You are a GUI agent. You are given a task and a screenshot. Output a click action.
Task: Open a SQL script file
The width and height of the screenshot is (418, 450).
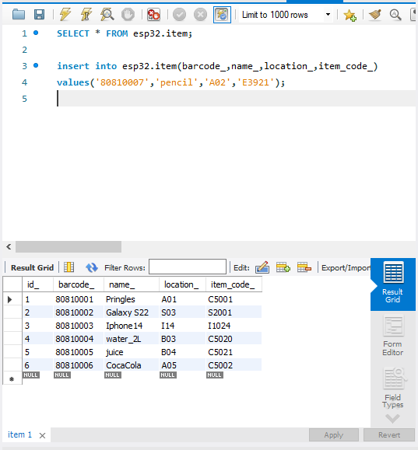(x=19, y=14)
